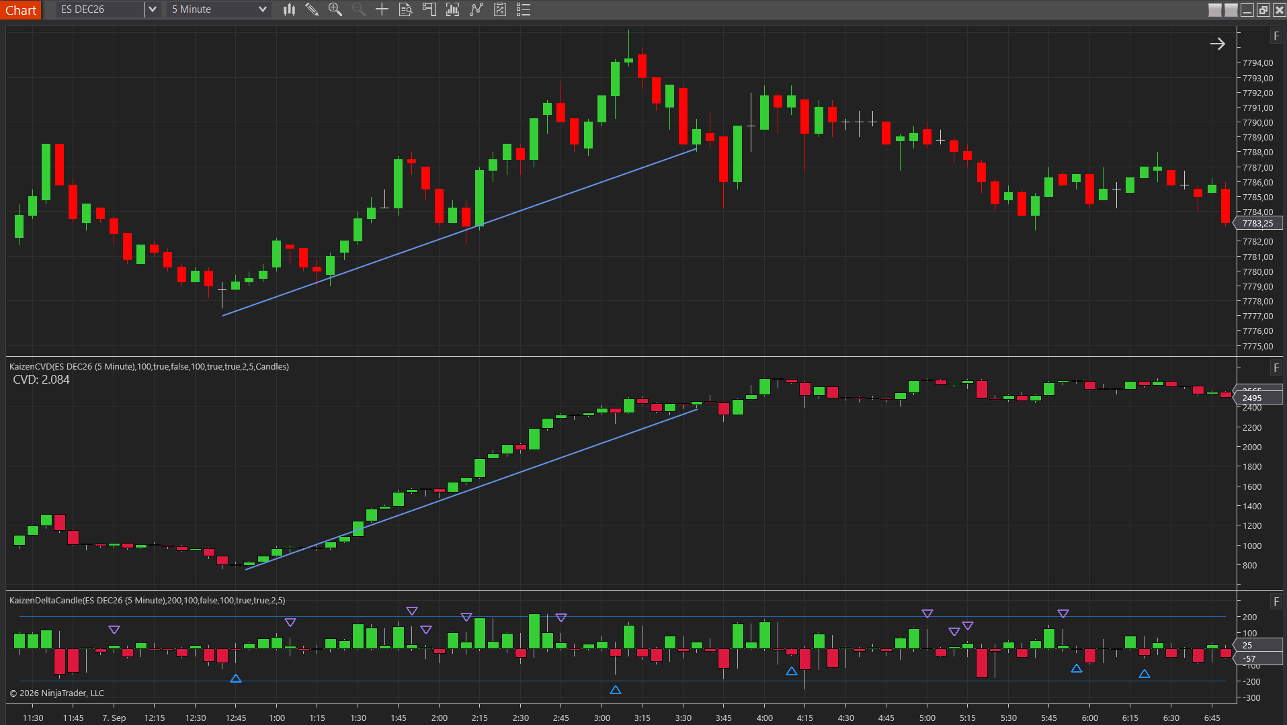Click the 25 delta value marker
This screenshot has height=725, width=1287.
1258,645
